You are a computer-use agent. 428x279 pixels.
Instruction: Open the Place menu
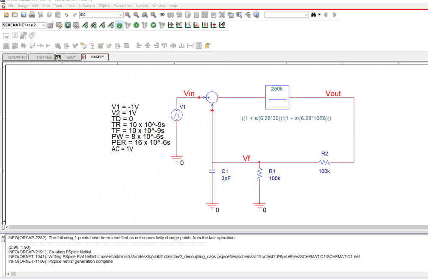pyautogui.click(x=70, y=6)
